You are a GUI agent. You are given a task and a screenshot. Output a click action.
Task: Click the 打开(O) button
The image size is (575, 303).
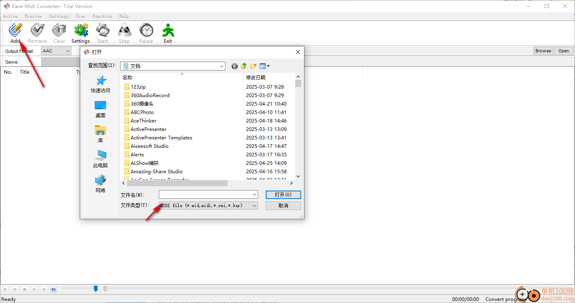tap(283, 195)
